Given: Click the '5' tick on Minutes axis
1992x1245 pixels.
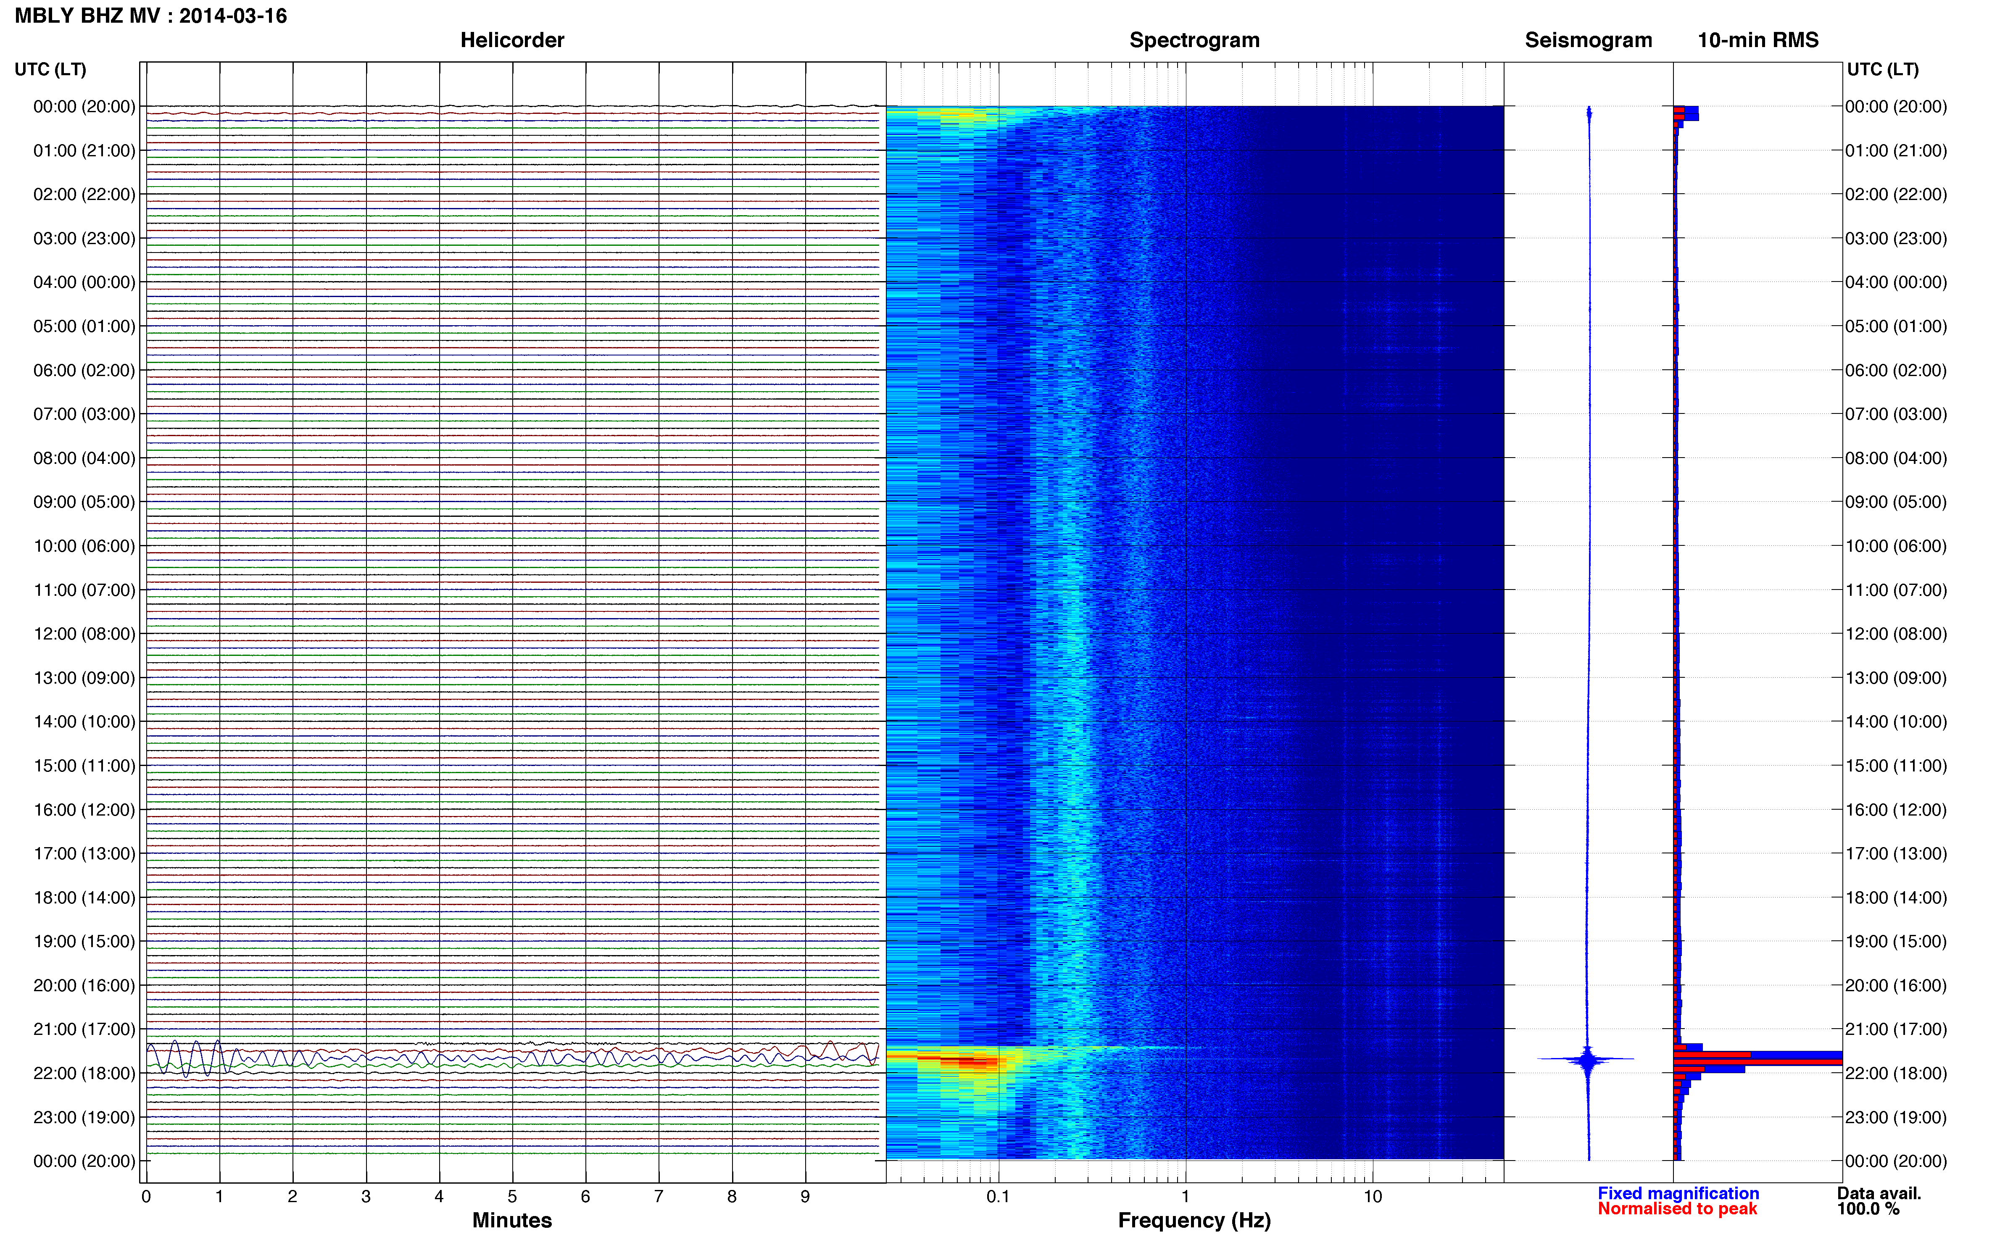Looking at the screenshot, I should (x=512, y=1196).
